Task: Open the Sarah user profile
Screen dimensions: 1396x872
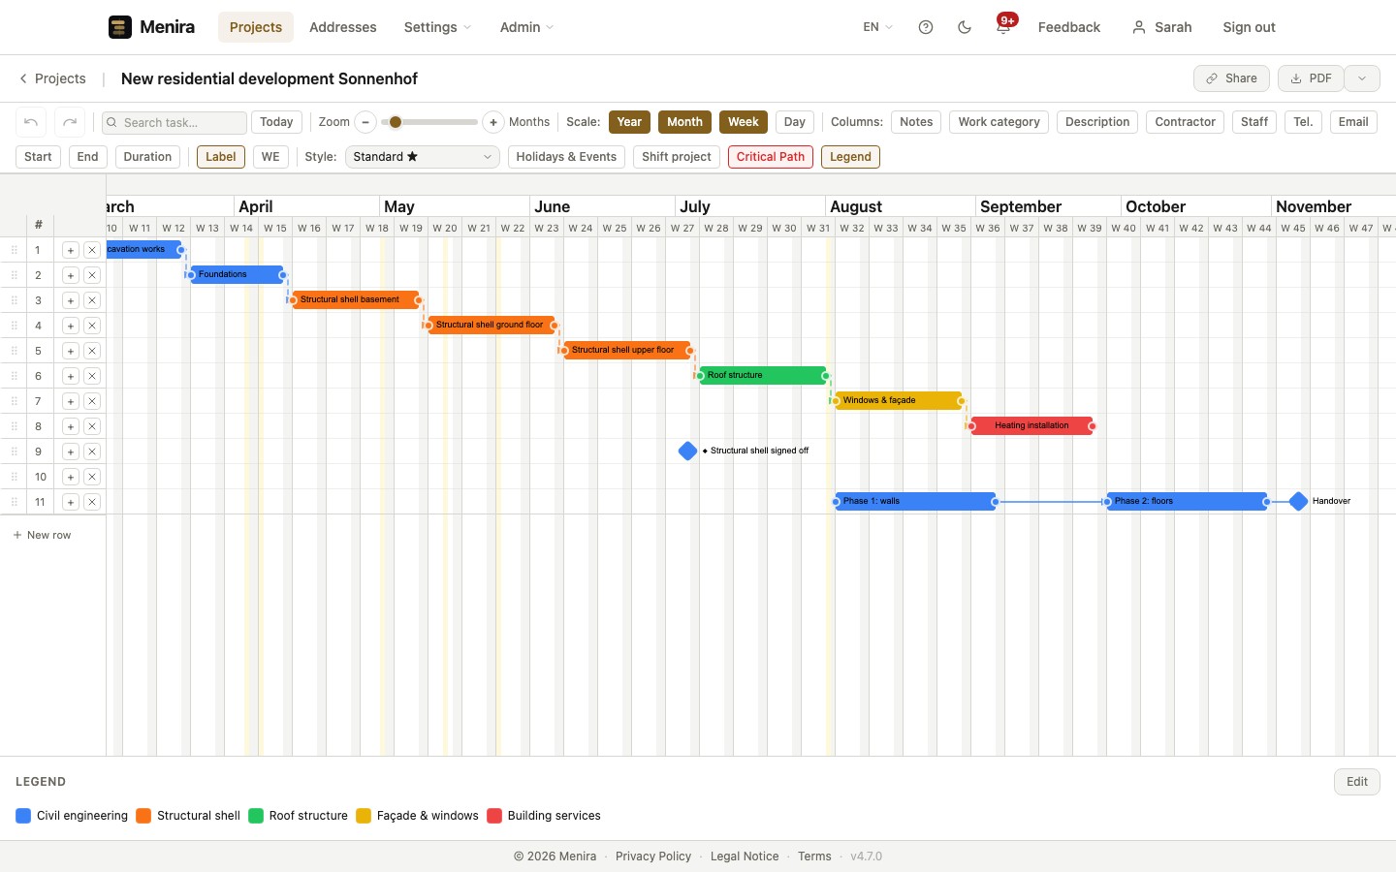Action: (x=1161, y=27)
